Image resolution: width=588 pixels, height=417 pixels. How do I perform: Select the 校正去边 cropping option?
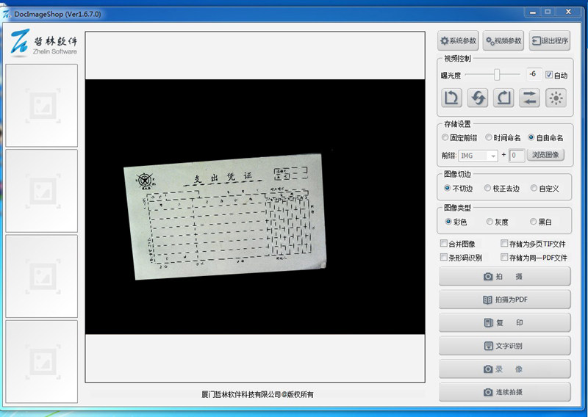(487, 188)
